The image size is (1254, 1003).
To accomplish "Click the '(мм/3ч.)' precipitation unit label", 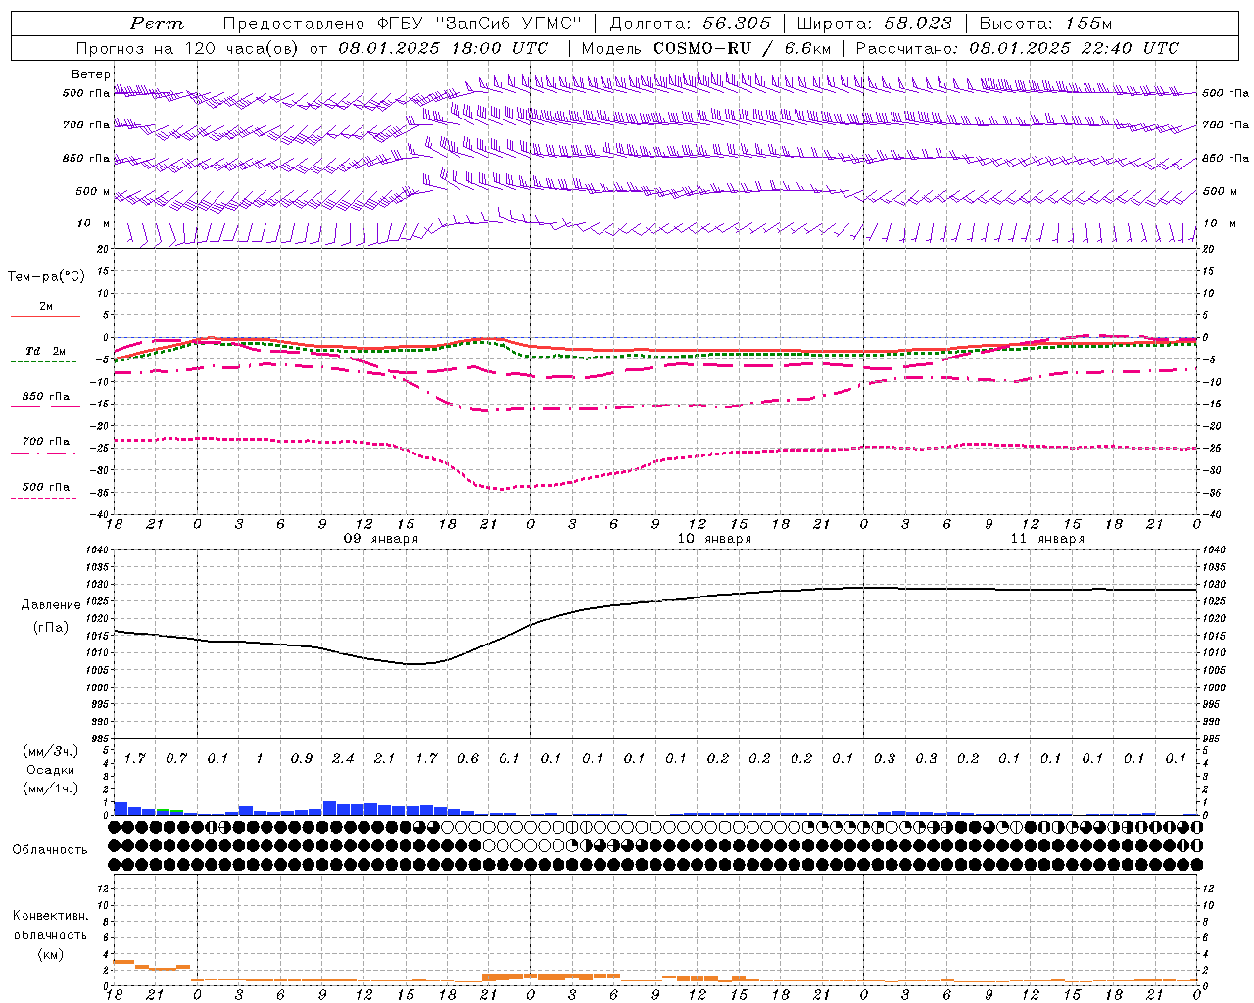I will pos(50,751).
